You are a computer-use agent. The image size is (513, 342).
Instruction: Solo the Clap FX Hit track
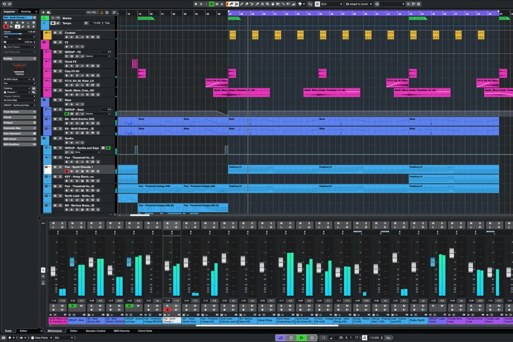pos(60,71)
